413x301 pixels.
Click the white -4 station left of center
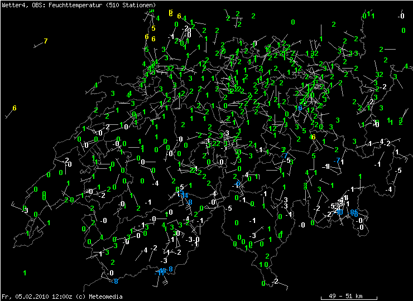tap(156, 183)
